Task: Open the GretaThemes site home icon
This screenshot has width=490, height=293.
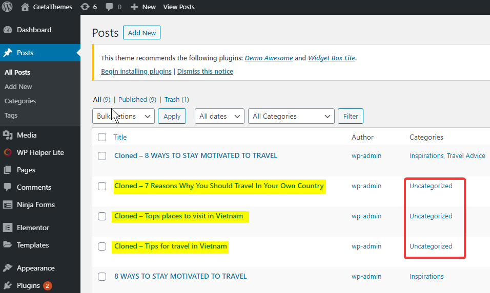Action: tap(25, 7)
